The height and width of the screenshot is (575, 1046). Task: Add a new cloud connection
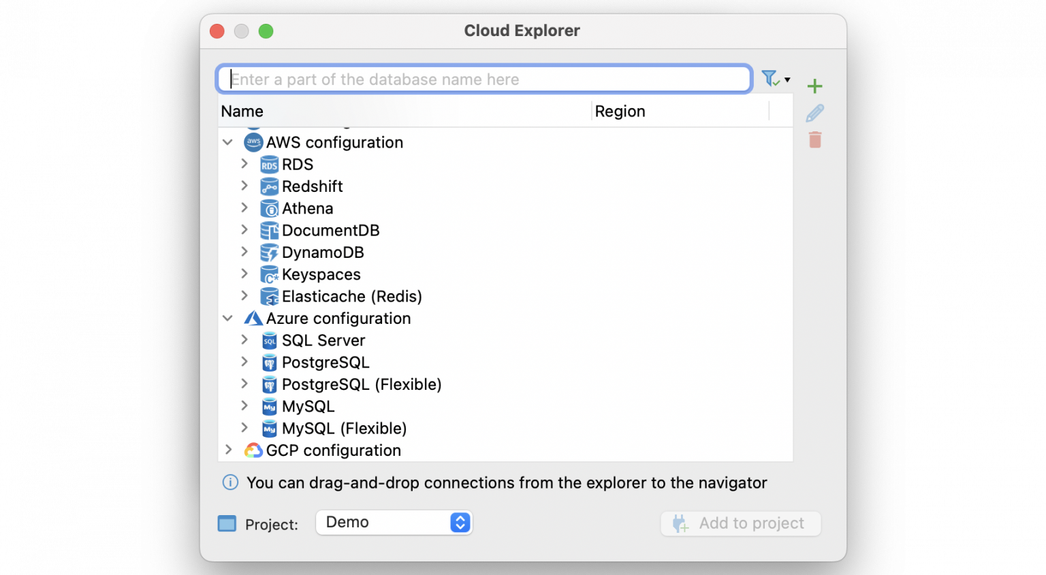814,86
